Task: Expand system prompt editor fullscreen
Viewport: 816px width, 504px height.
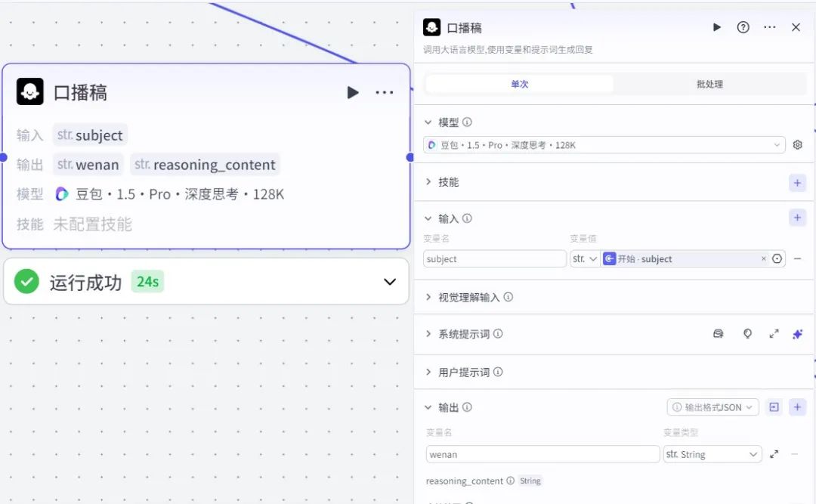Action: click(774, 334)
